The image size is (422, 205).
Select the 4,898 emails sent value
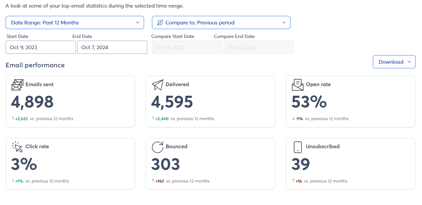(32, 102)
